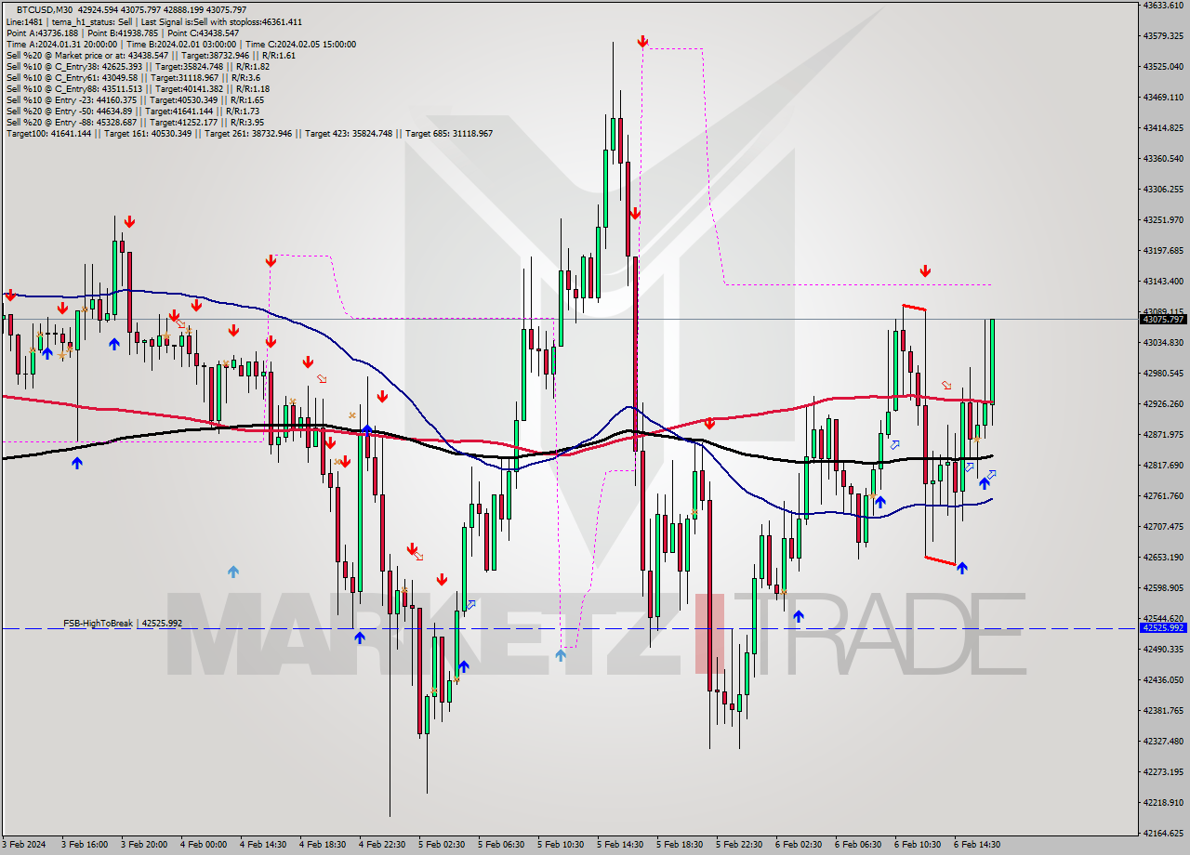The image size is (1190, 855).
Task: Click the 43360.540 price axis label
Action: 1163,158
